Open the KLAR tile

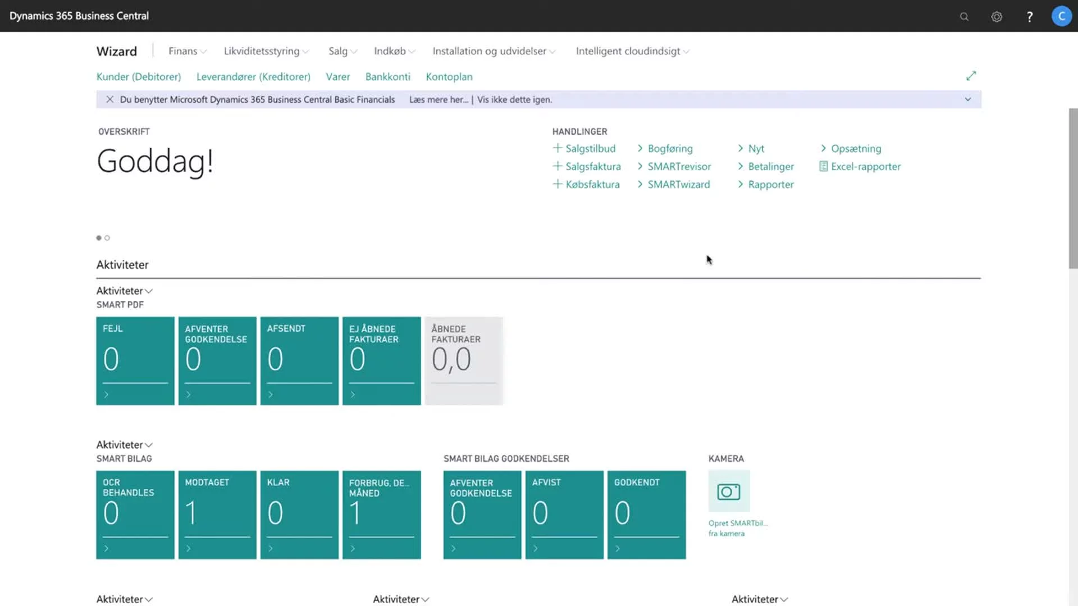[x=299, y=515]
